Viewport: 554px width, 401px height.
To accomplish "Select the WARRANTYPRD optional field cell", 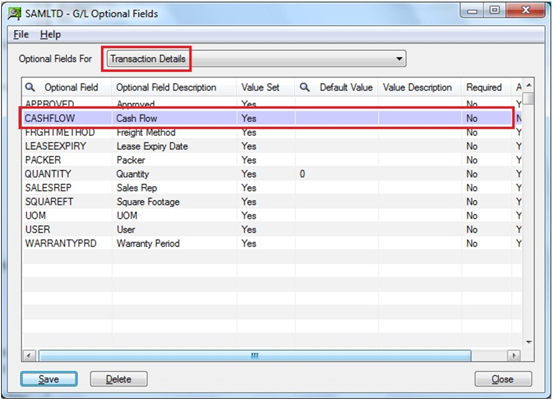I will [67, 244].
